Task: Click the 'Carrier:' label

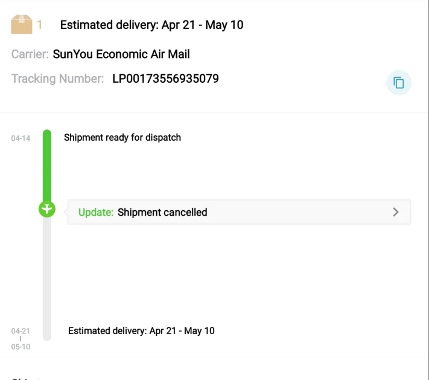Action: coord(30,54)
